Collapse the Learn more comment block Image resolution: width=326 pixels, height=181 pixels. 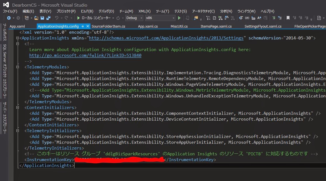click(x=18, y=44)
